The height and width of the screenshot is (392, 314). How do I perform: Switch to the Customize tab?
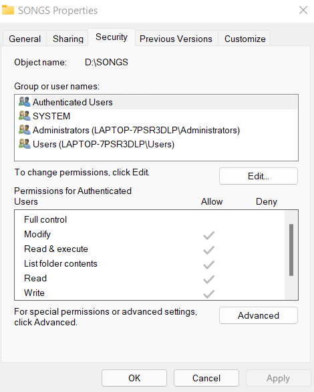[x=245, y=39]
